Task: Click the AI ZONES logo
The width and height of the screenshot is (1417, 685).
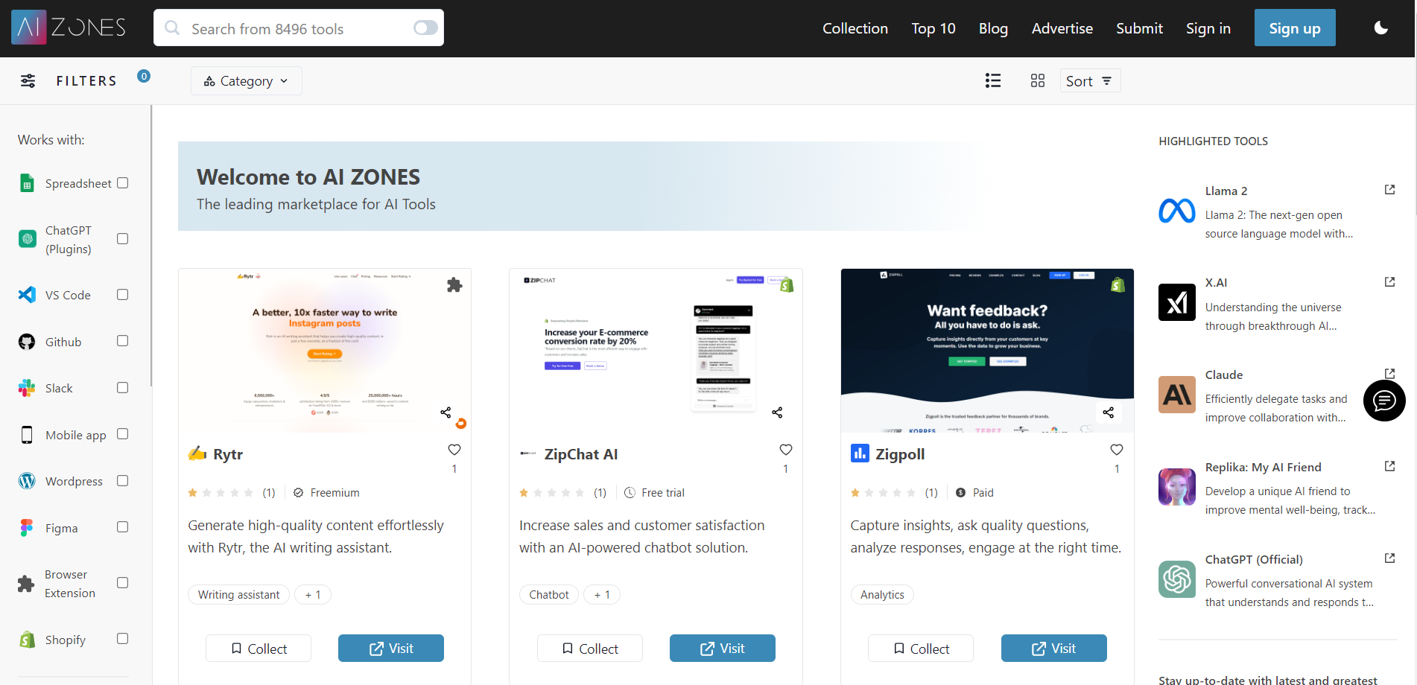Action: pyautogui.click(x=69, y=28)
